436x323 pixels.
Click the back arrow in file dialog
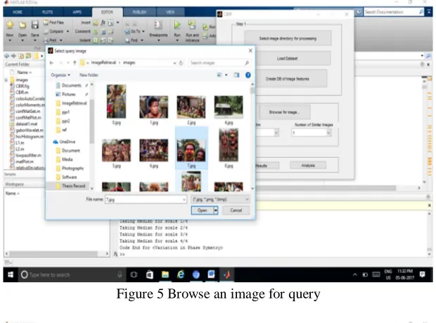(x=51, y=62)
